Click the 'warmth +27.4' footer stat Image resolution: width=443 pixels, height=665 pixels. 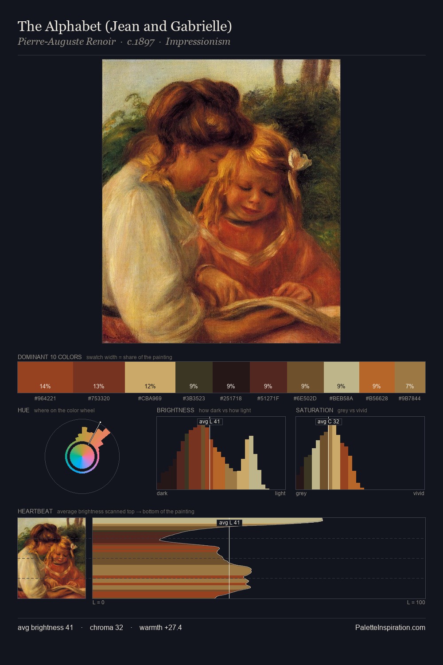click(x=160, y=627)
